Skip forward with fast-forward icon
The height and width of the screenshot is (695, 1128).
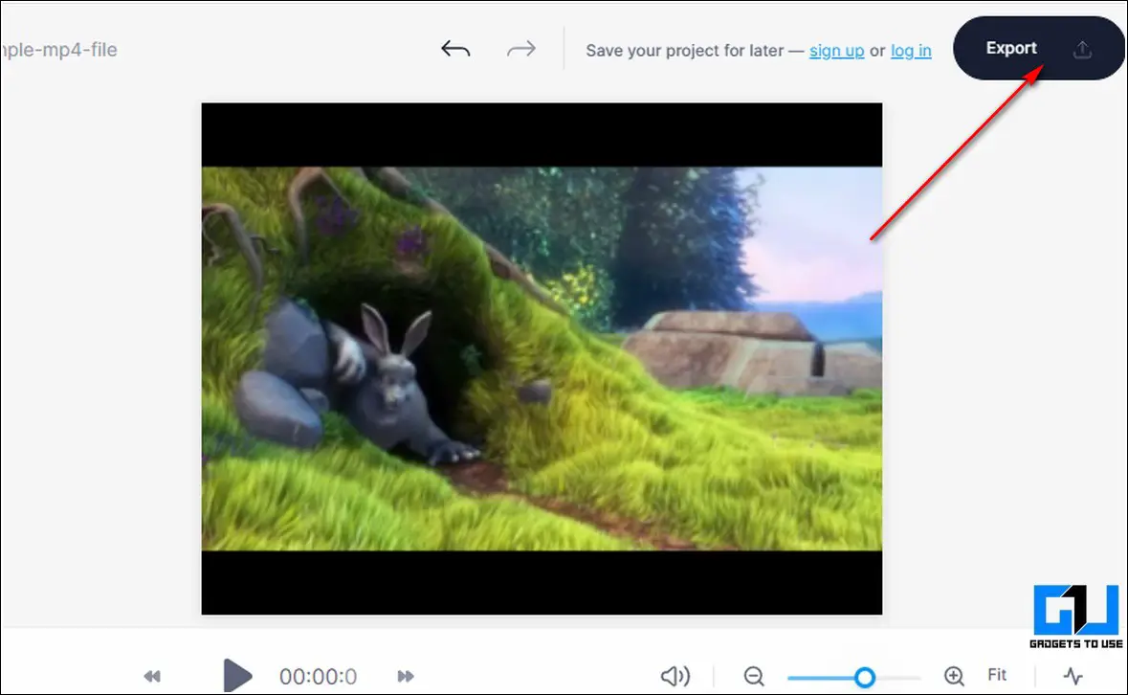[x=406, y=676]
